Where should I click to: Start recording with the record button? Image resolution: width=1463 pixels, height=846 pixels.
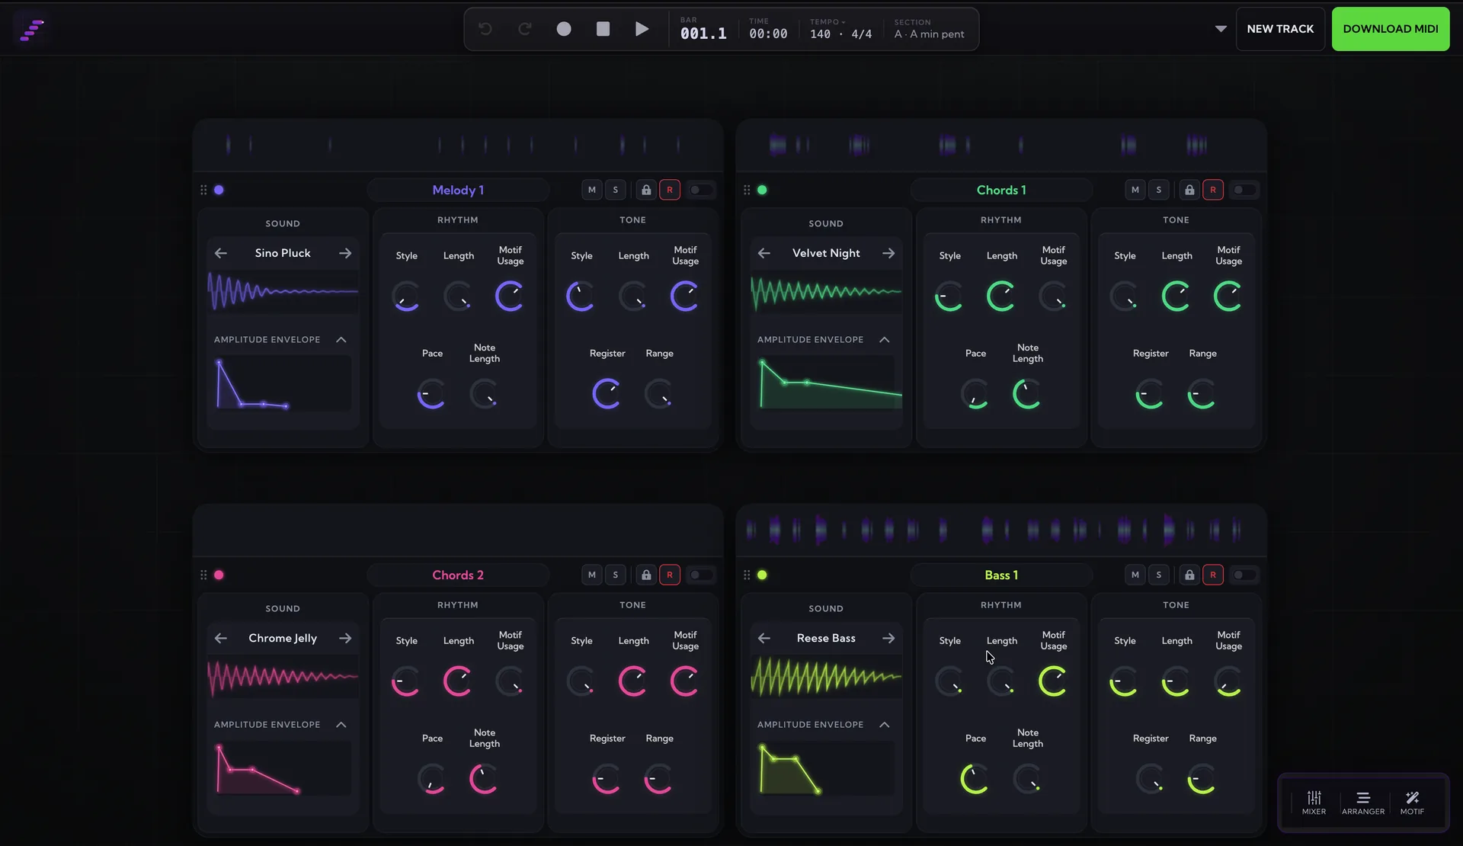564,29
